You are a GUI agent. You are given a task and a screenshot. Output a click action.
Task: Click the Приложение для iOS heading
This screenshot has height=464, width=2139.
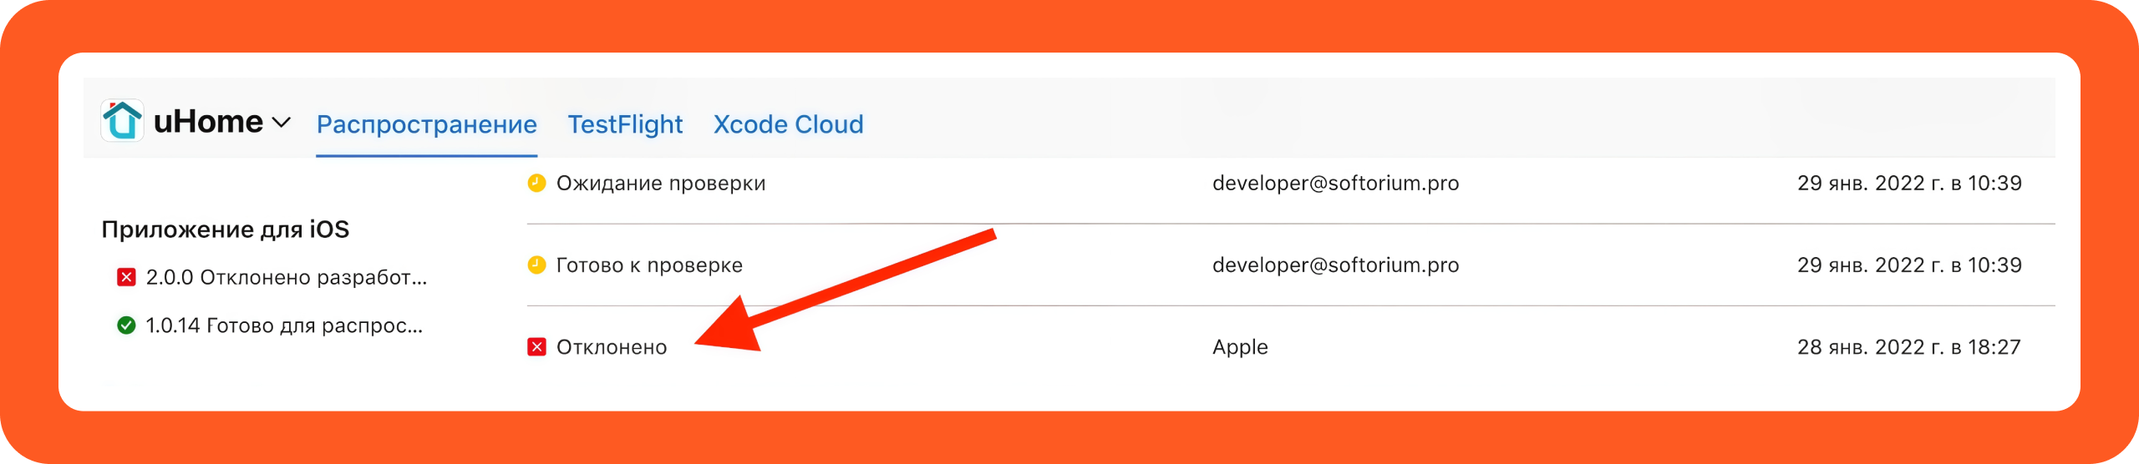(225, 229)
